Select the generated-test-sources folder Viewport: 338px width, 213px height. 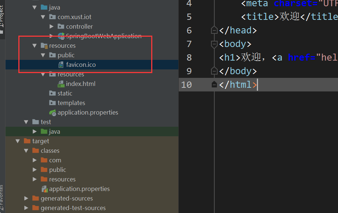tap(73, 208)
